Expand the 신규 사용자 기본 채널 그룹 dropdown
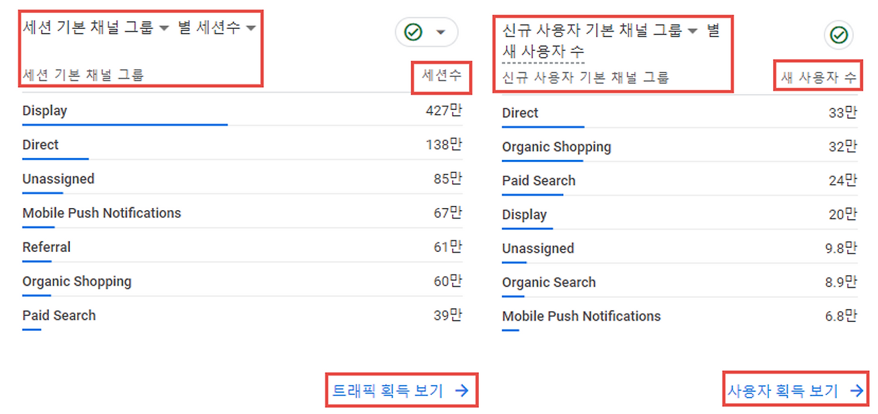The image size is (878, 414). pyautogui.click(x=693, y=30)
